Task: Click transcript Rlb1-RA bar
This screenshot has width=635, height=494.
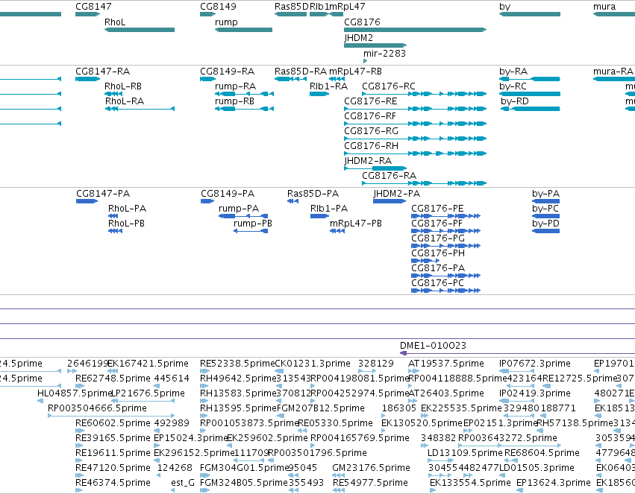Action: tap(319, 94)
